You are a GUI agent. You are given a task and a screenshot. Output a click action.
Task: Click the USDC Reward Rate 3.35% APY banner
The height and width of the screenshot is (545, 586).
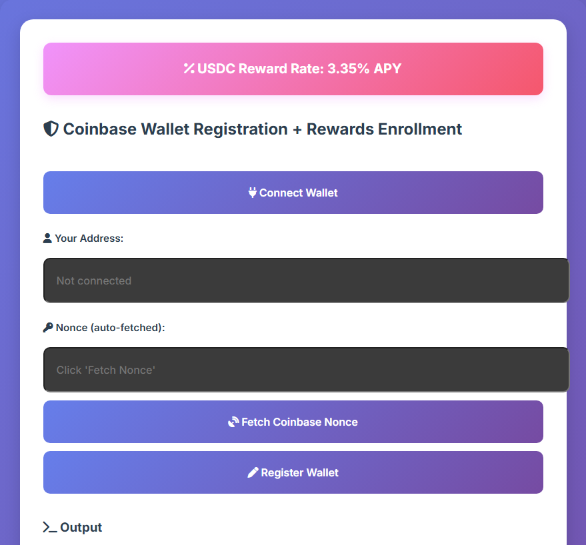(x=293, y=69)
